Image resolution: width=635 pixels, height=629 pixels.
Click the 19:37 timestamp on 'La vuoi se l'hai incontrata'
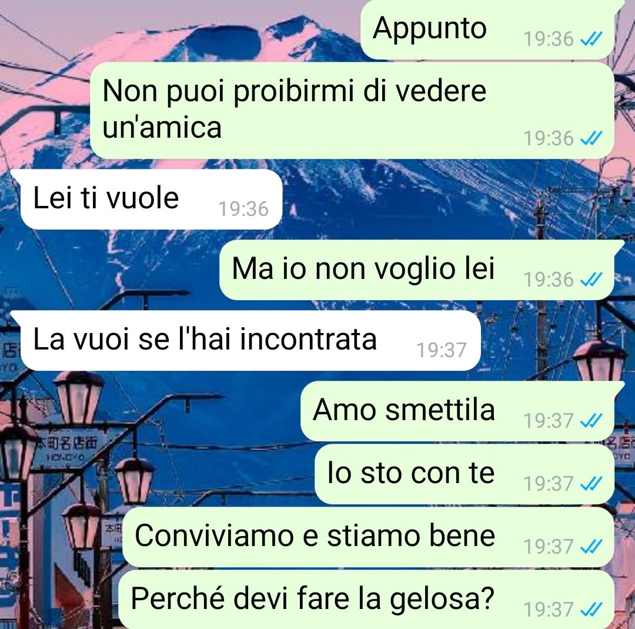442,350
